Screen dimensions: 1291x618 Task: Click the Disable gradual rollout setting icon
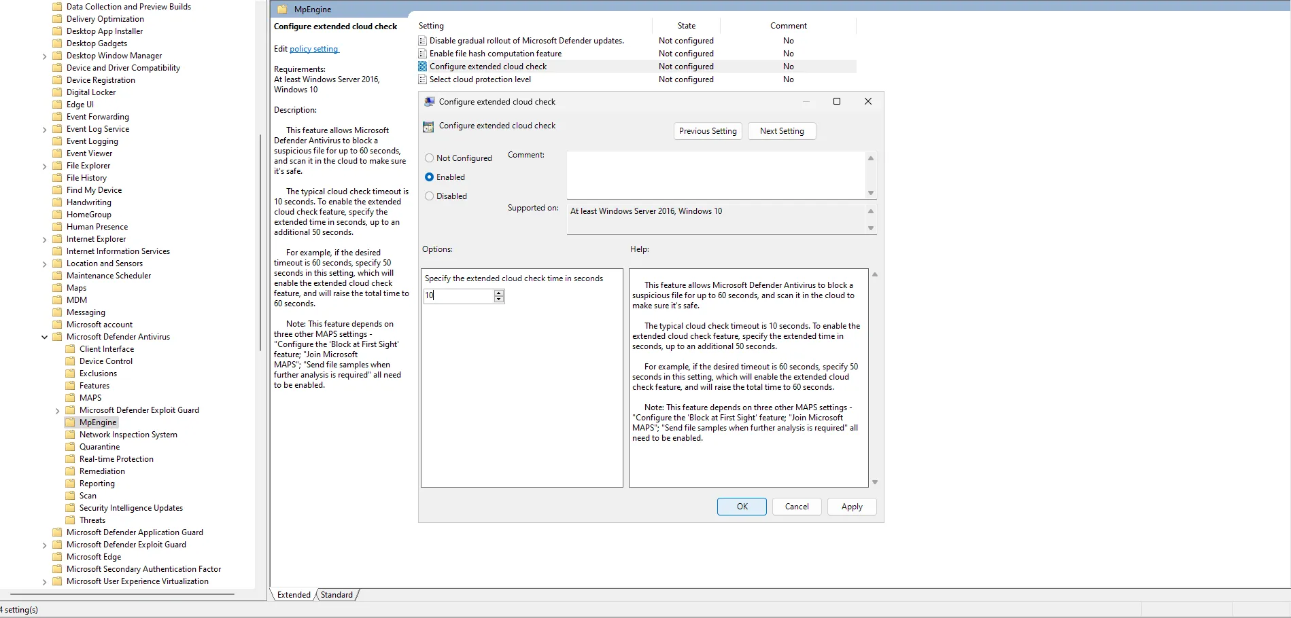pyautogui.click(x=423, y=41)
